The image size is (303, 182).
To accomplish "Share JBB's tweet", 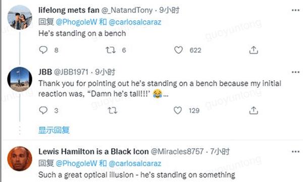I will (x=254, y=110).
